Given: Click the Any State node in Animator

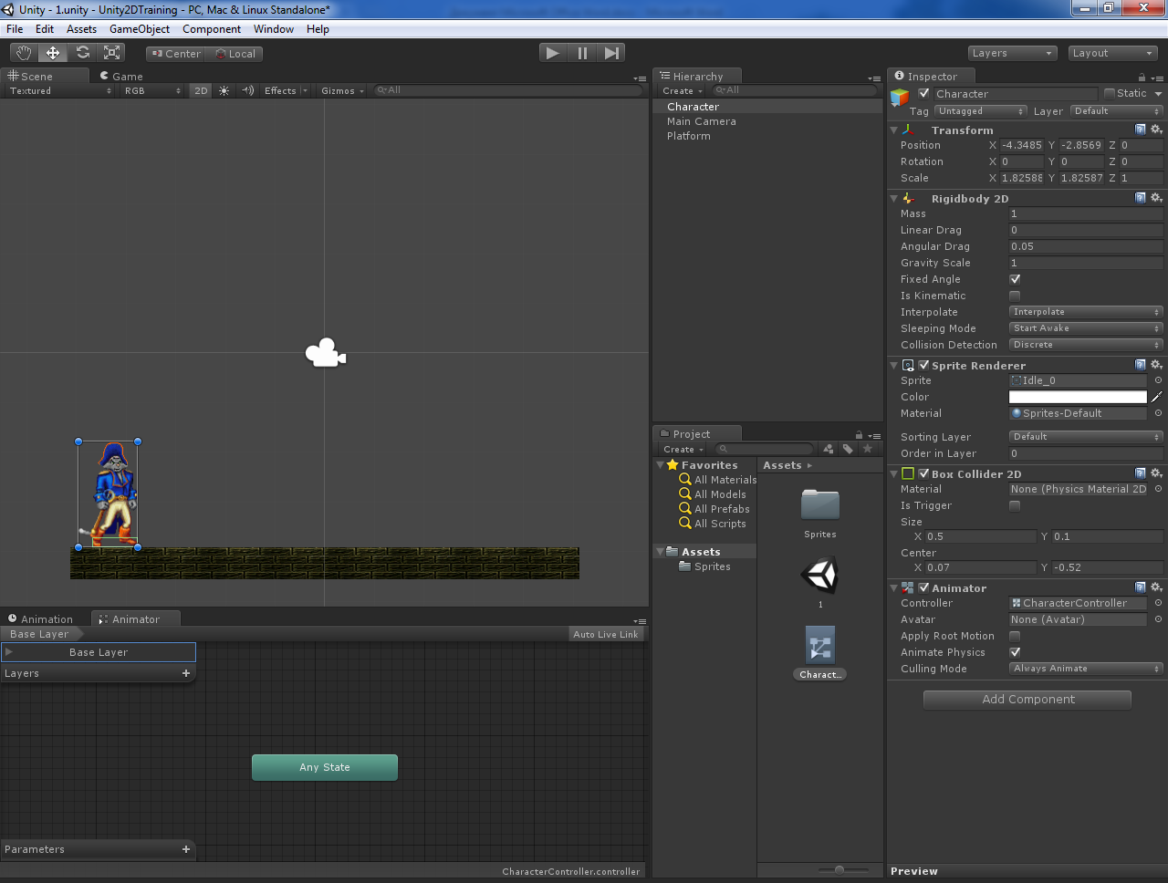Looking at the screenshot, I should (x=325, y=767).
